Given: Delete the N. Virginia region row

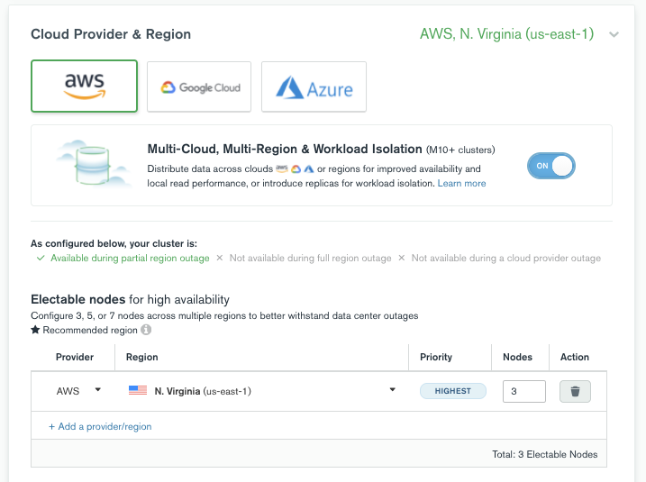Looking at the screenshot, I should pyautogui.click(x=575, y=391).
